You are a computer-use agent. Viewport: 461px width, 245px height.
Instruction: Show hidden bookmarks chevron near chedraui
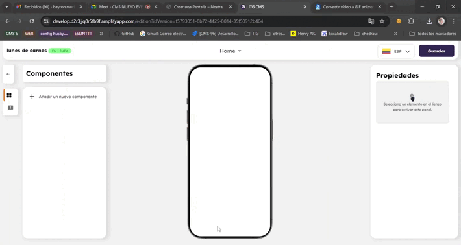click(x=395, y=34)
